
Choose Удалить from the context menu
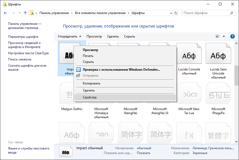point(125,90)
